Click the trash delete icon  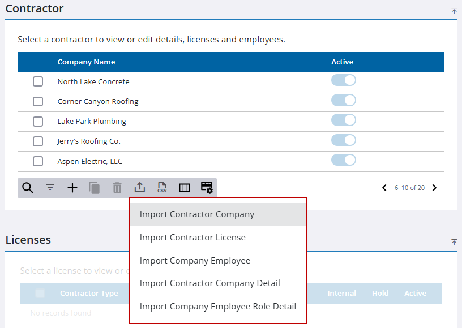click(x=117, y=188)
